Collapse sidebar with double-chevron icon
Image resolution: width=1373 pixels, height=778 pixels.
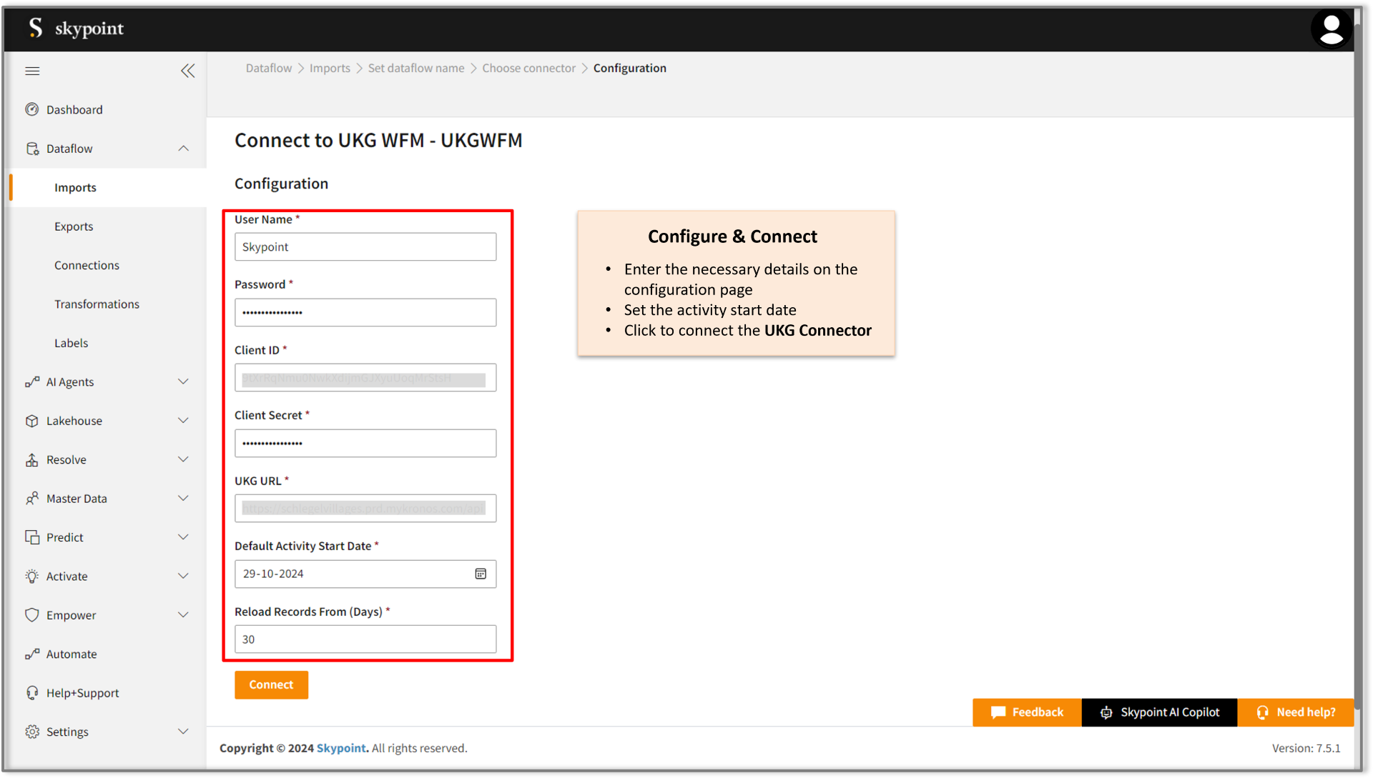[187, 71]
